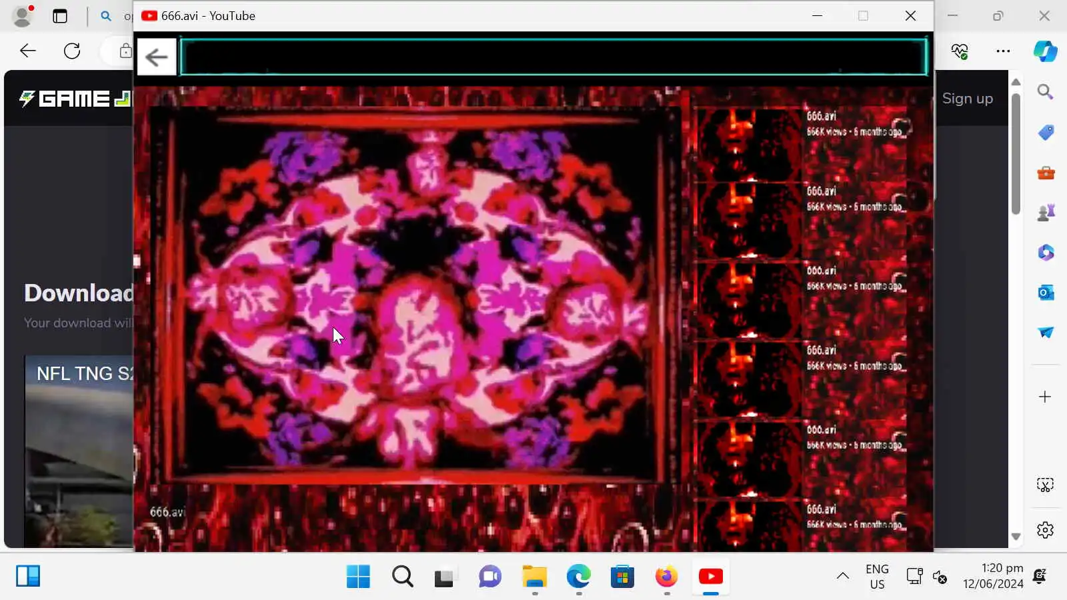Open the Edge profile icon

(23, 16)
